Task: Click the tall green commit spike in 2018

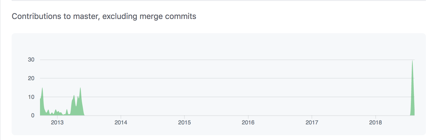Action: pos(412,91)
